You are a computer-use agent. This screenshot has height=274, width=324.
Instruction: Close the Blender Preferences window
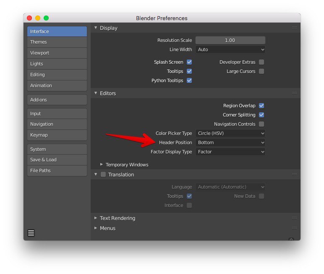pyautogui.click(x=29, y=18)
